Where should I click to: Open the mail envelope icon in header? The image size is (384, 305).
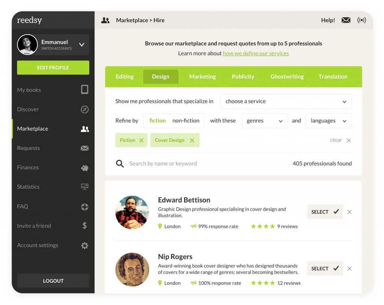[346, 20]
